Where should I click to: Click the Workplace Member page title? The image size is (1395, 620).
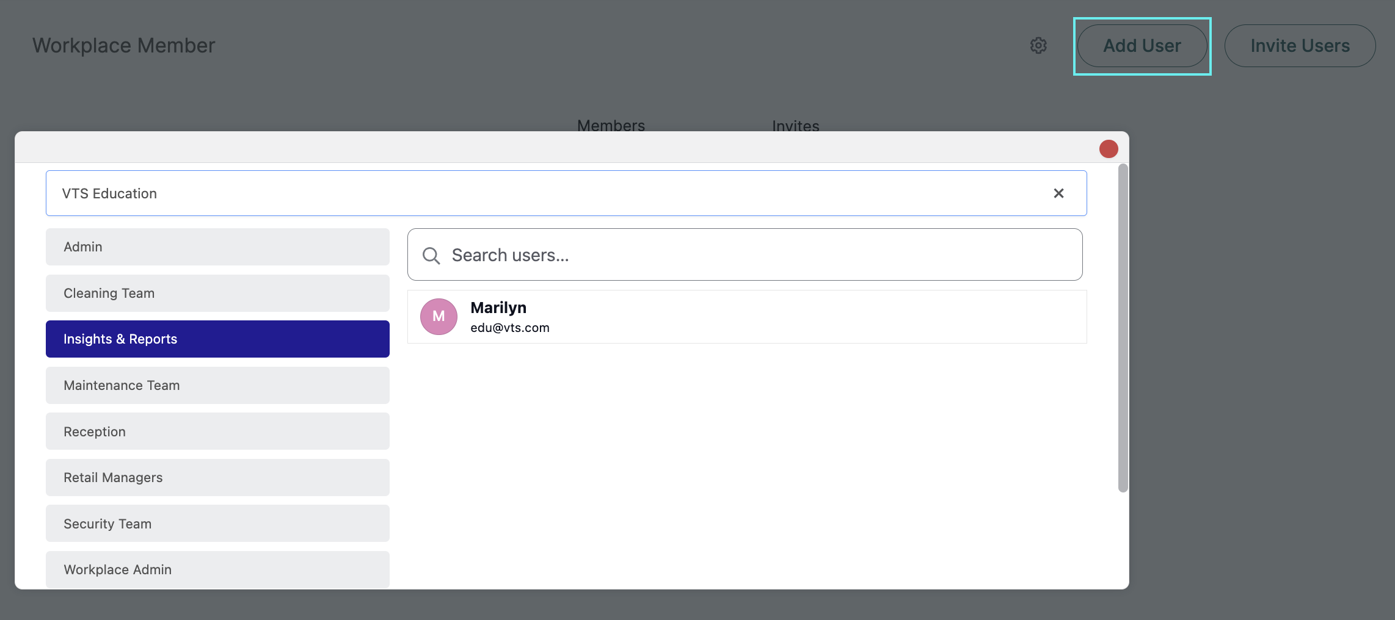tap(124, 46)
